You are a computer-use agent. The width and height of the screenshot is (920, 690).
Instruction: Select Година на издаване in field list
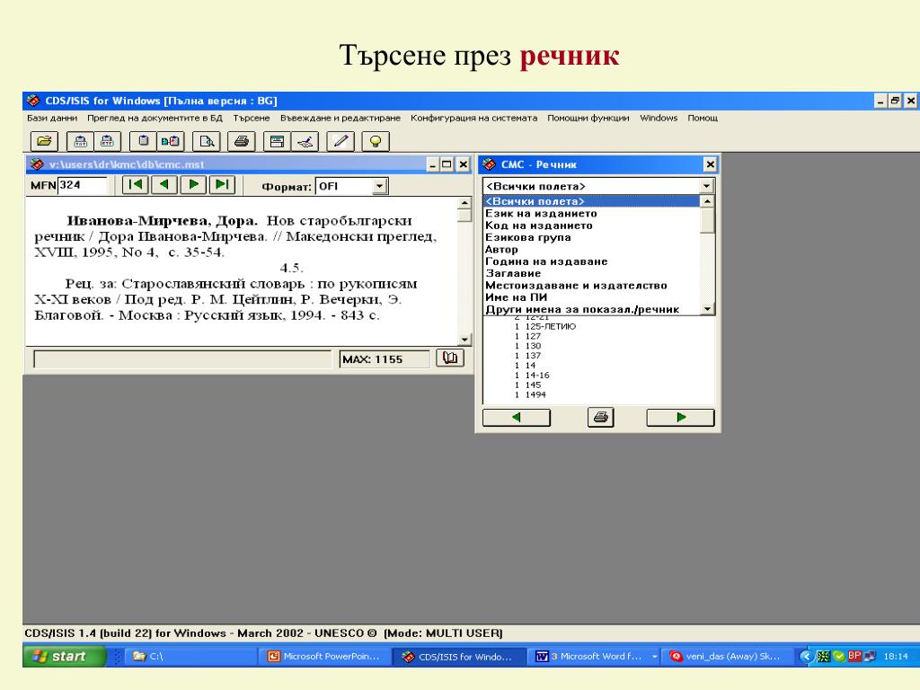[x=591, y=261]
